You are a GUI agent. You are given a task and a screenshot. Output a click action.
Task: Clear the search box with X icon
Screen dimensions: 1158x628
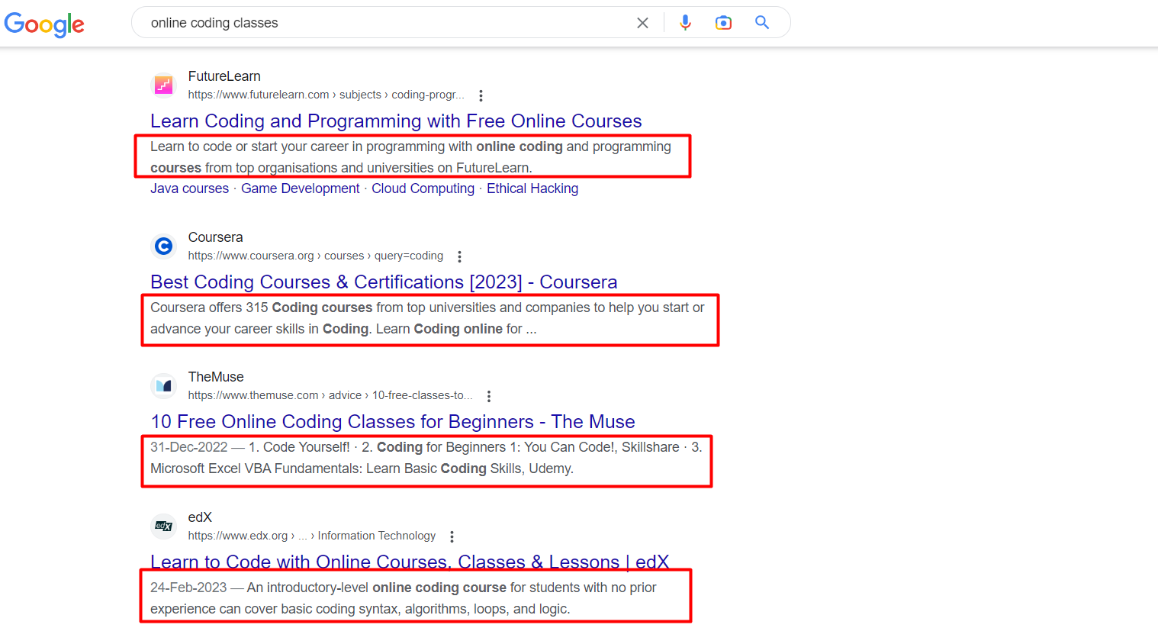point(642,23)
